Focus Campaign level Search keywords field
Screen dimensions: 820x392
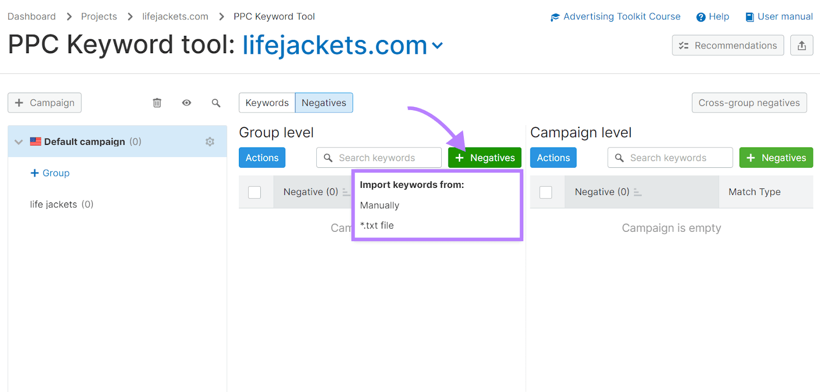point(676,158)
